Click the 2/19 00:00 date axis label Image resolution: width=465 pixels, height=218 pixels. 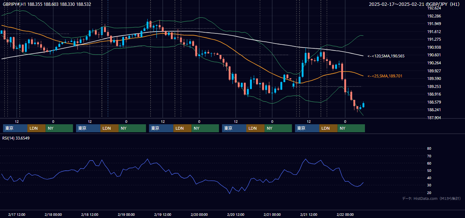[x=126, y=215]
